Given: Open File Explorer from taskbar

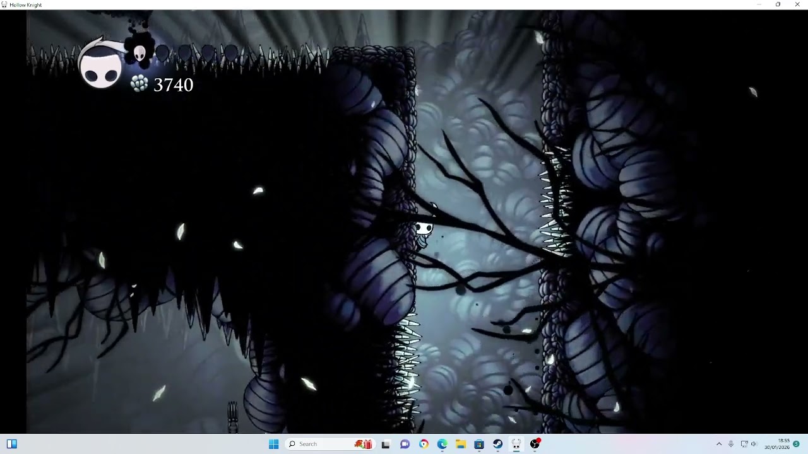Looking at the screenshot, I should [461, 444].
